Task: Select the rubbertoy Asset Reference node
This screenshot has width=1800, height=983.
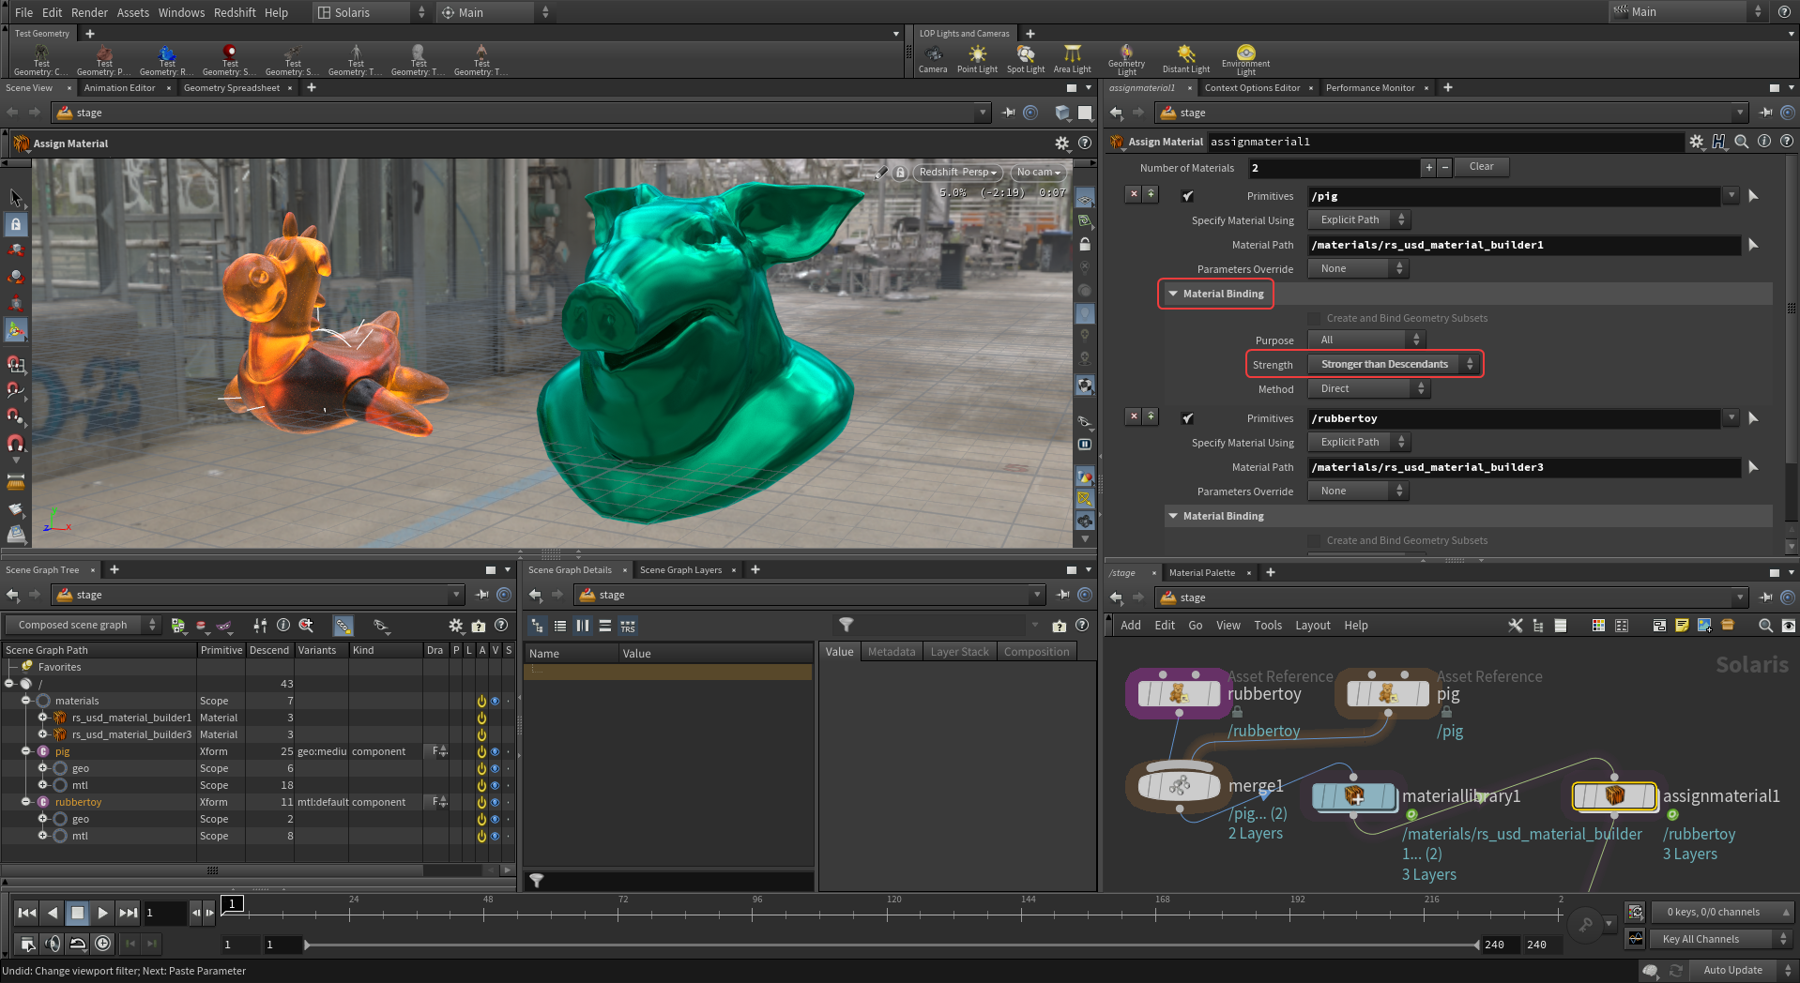Action: click(x=1179, y=693)
